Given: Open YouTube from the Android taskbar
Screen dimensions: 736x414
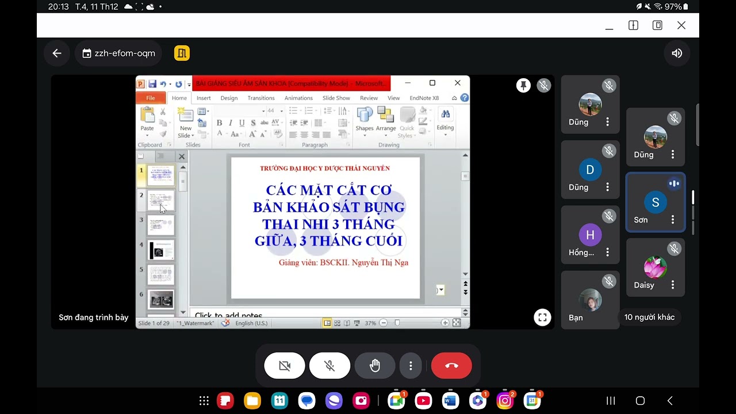Looking at the screenshot, I should click(423, 401).
